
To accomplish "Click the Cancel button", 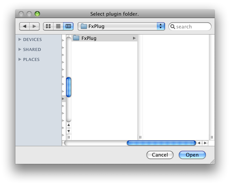I will pyautogui.click(x=160, y=155).
